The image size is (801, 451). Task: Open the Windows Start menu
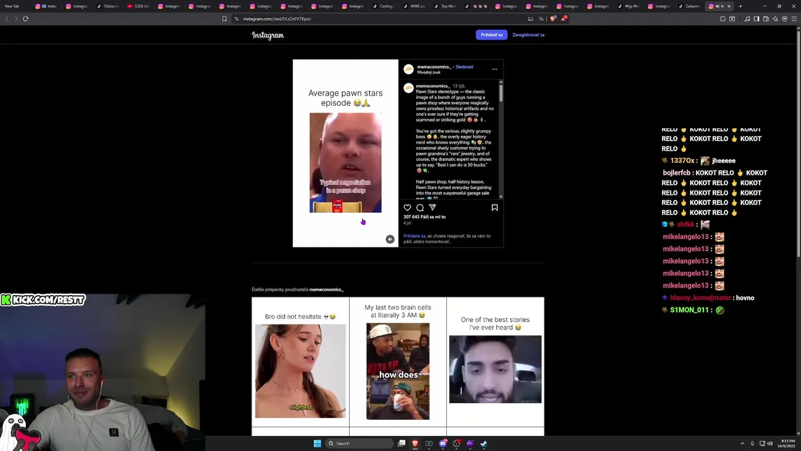click(x=317, y=443)
